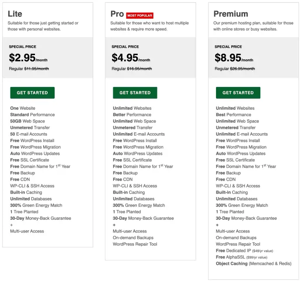Expand the plus sign in Lite plan
Screen dimensions: 303x281
12,225
